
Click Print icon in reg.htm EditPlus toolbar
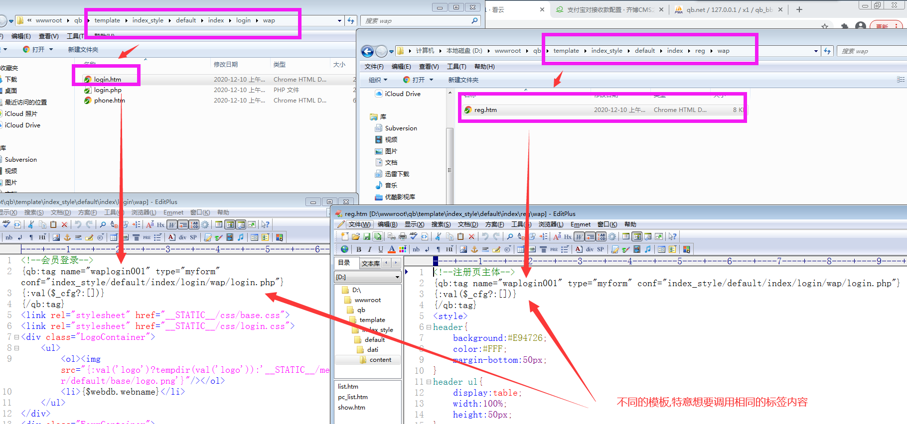[403, 236]
